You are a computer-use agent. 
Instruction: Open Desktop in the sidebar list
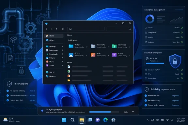(x=54, y=47)
